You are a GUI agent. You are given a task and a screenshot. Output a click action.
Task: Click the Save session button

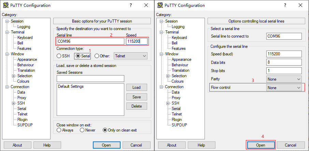click(137, 97)
